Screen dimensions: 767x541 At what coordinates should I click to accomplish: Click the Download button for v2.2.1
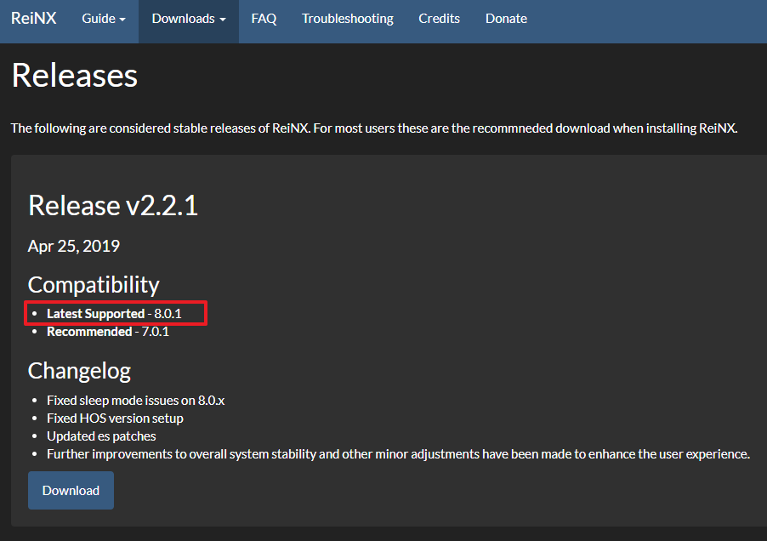pyautogui.click(x=71, y=490)
